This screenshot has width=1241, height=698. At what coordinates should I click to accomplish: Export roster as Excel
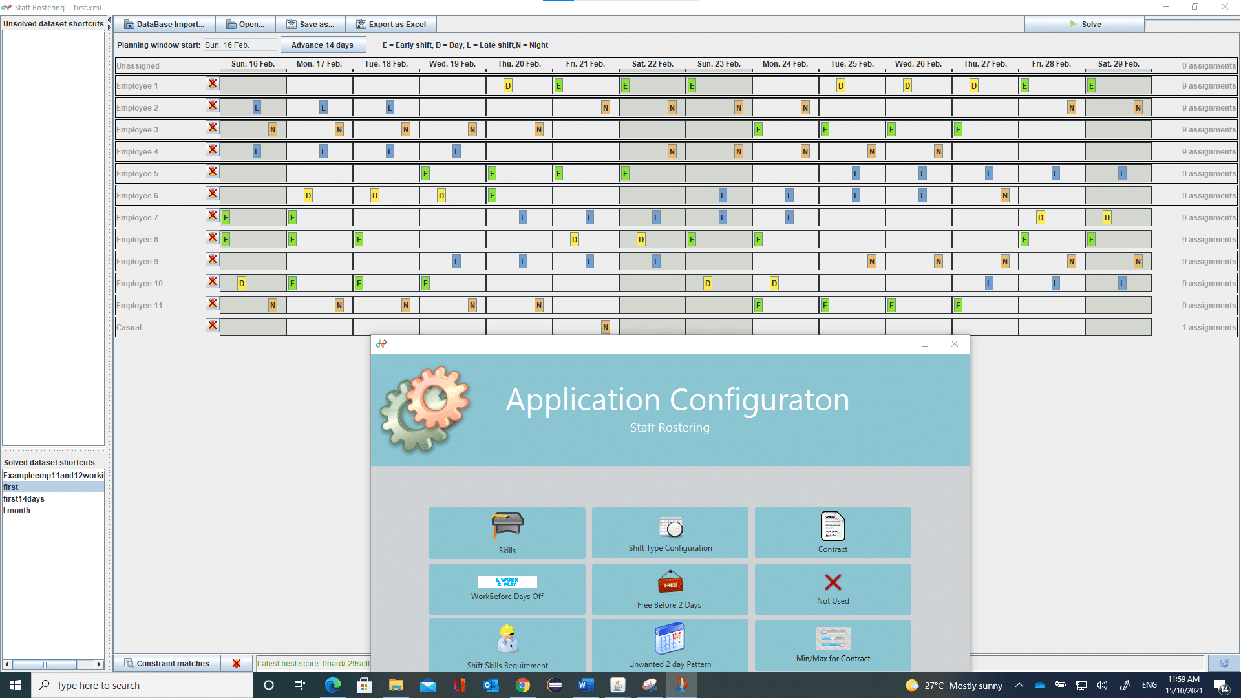tap(391, 24)
